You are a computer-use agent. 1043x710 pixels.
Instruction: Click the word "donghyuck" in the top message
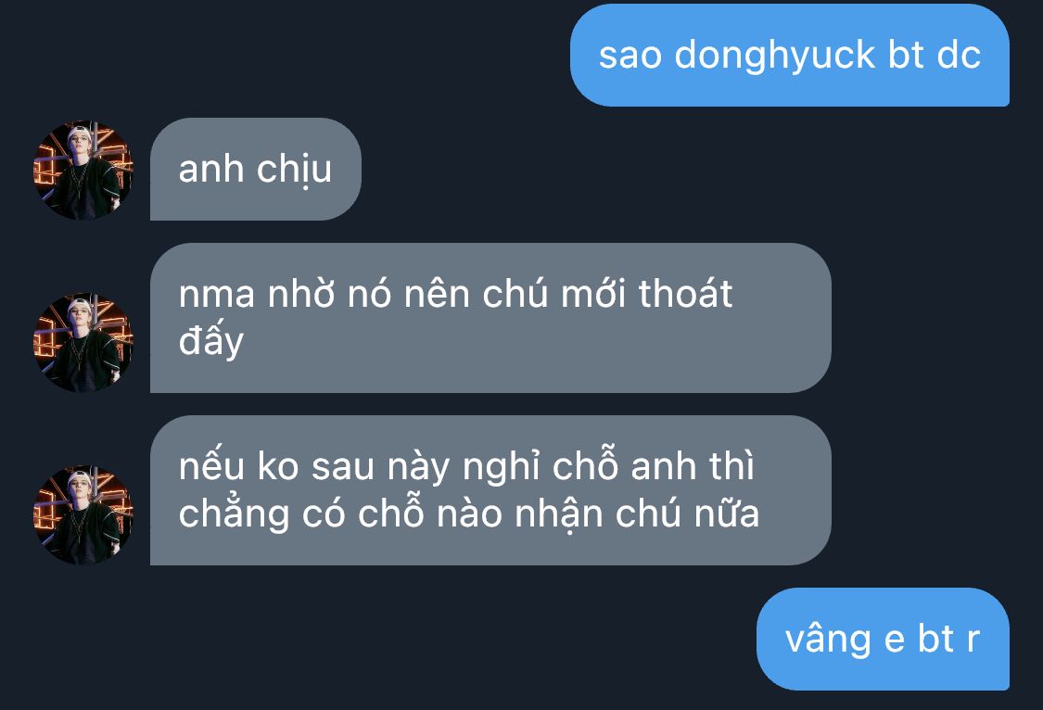pyautogui.click(x=775, y=56)
